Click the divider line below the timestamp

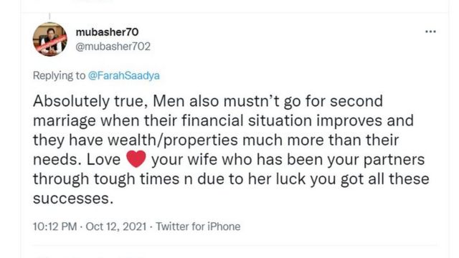tap(235, 246)
